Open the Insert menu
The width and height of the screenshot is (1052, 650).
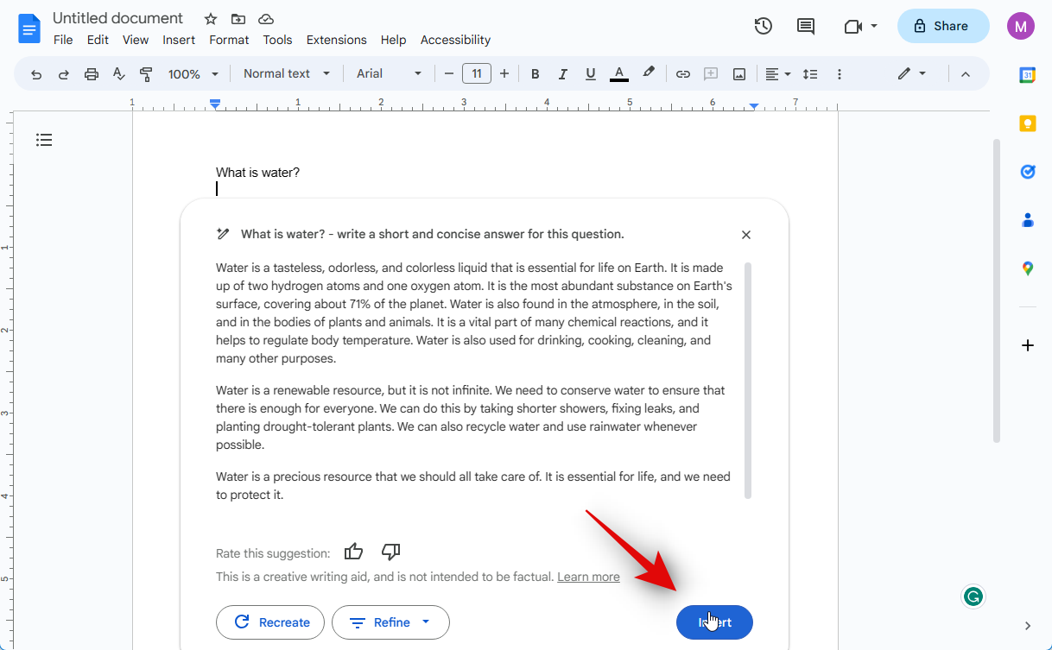pos(179,40)
